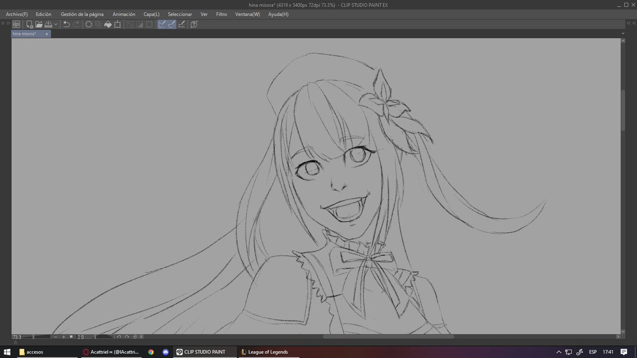Open the Windows notification center
The height and width of the screenshot is (358, 637).
coord(624,352)
